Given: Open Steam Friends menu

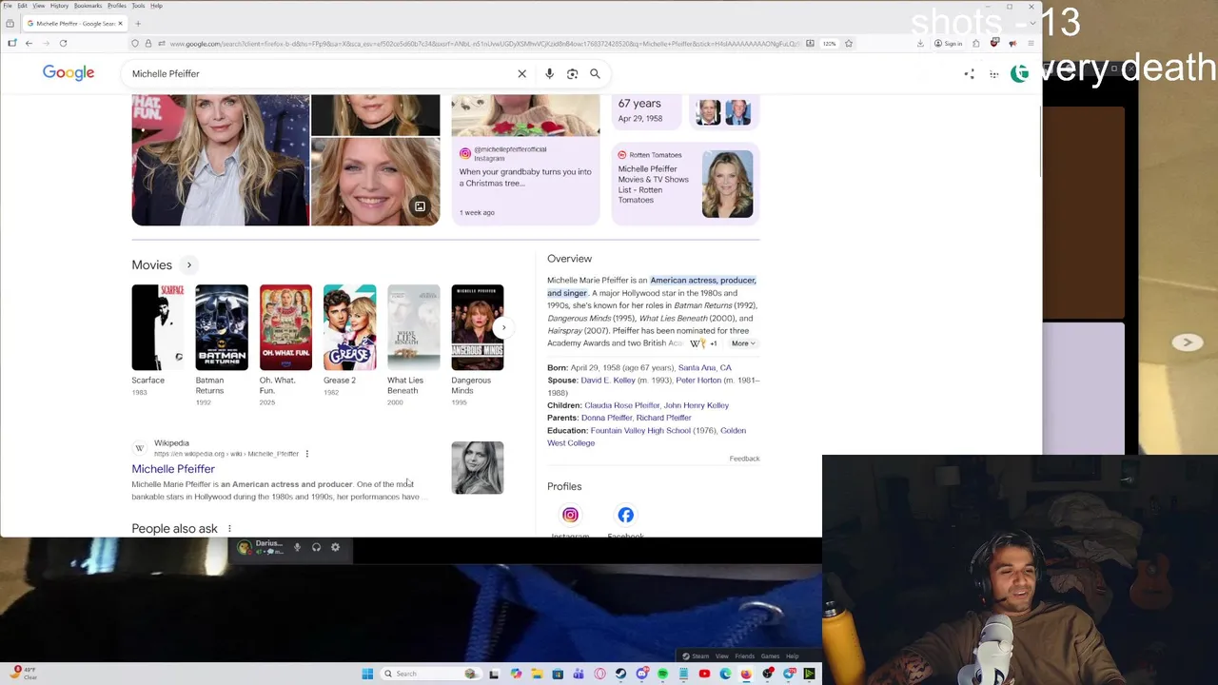Looking at the screenshot, I should [x=744, y=656].
